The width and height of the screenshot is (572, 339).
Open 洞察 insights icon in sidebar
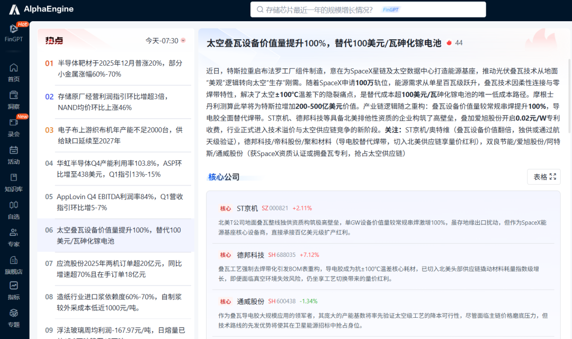(x=14, y=95)
